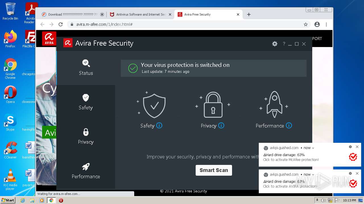Open the Recycle Bin desktop icon
This screenshot has height=204, width=364.
(x=10, y=11)
